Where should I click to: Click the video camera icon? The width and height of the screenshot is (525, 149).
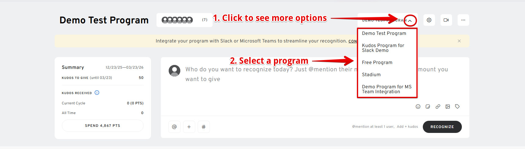click(x=446, y=20)
